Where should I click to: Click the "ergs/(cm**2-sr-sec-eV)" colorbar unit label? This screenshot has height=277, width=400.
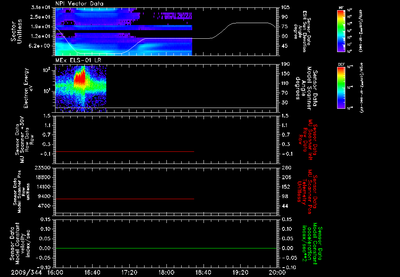[361, 87]
